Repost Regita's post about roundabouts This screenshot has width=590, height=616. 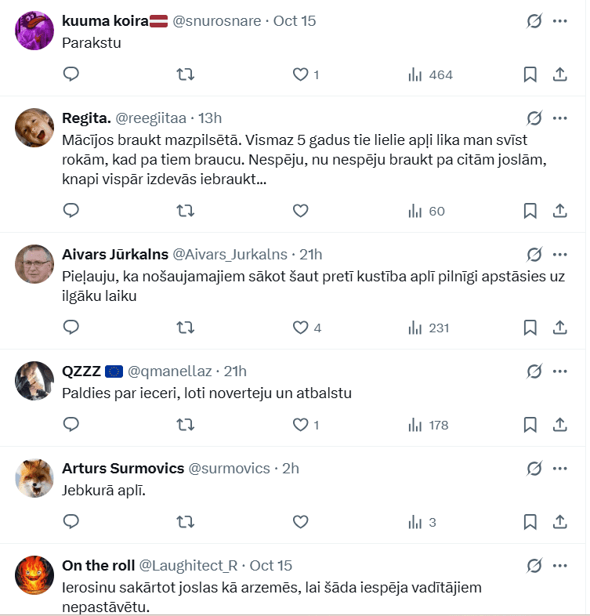[x=186, y=210]
